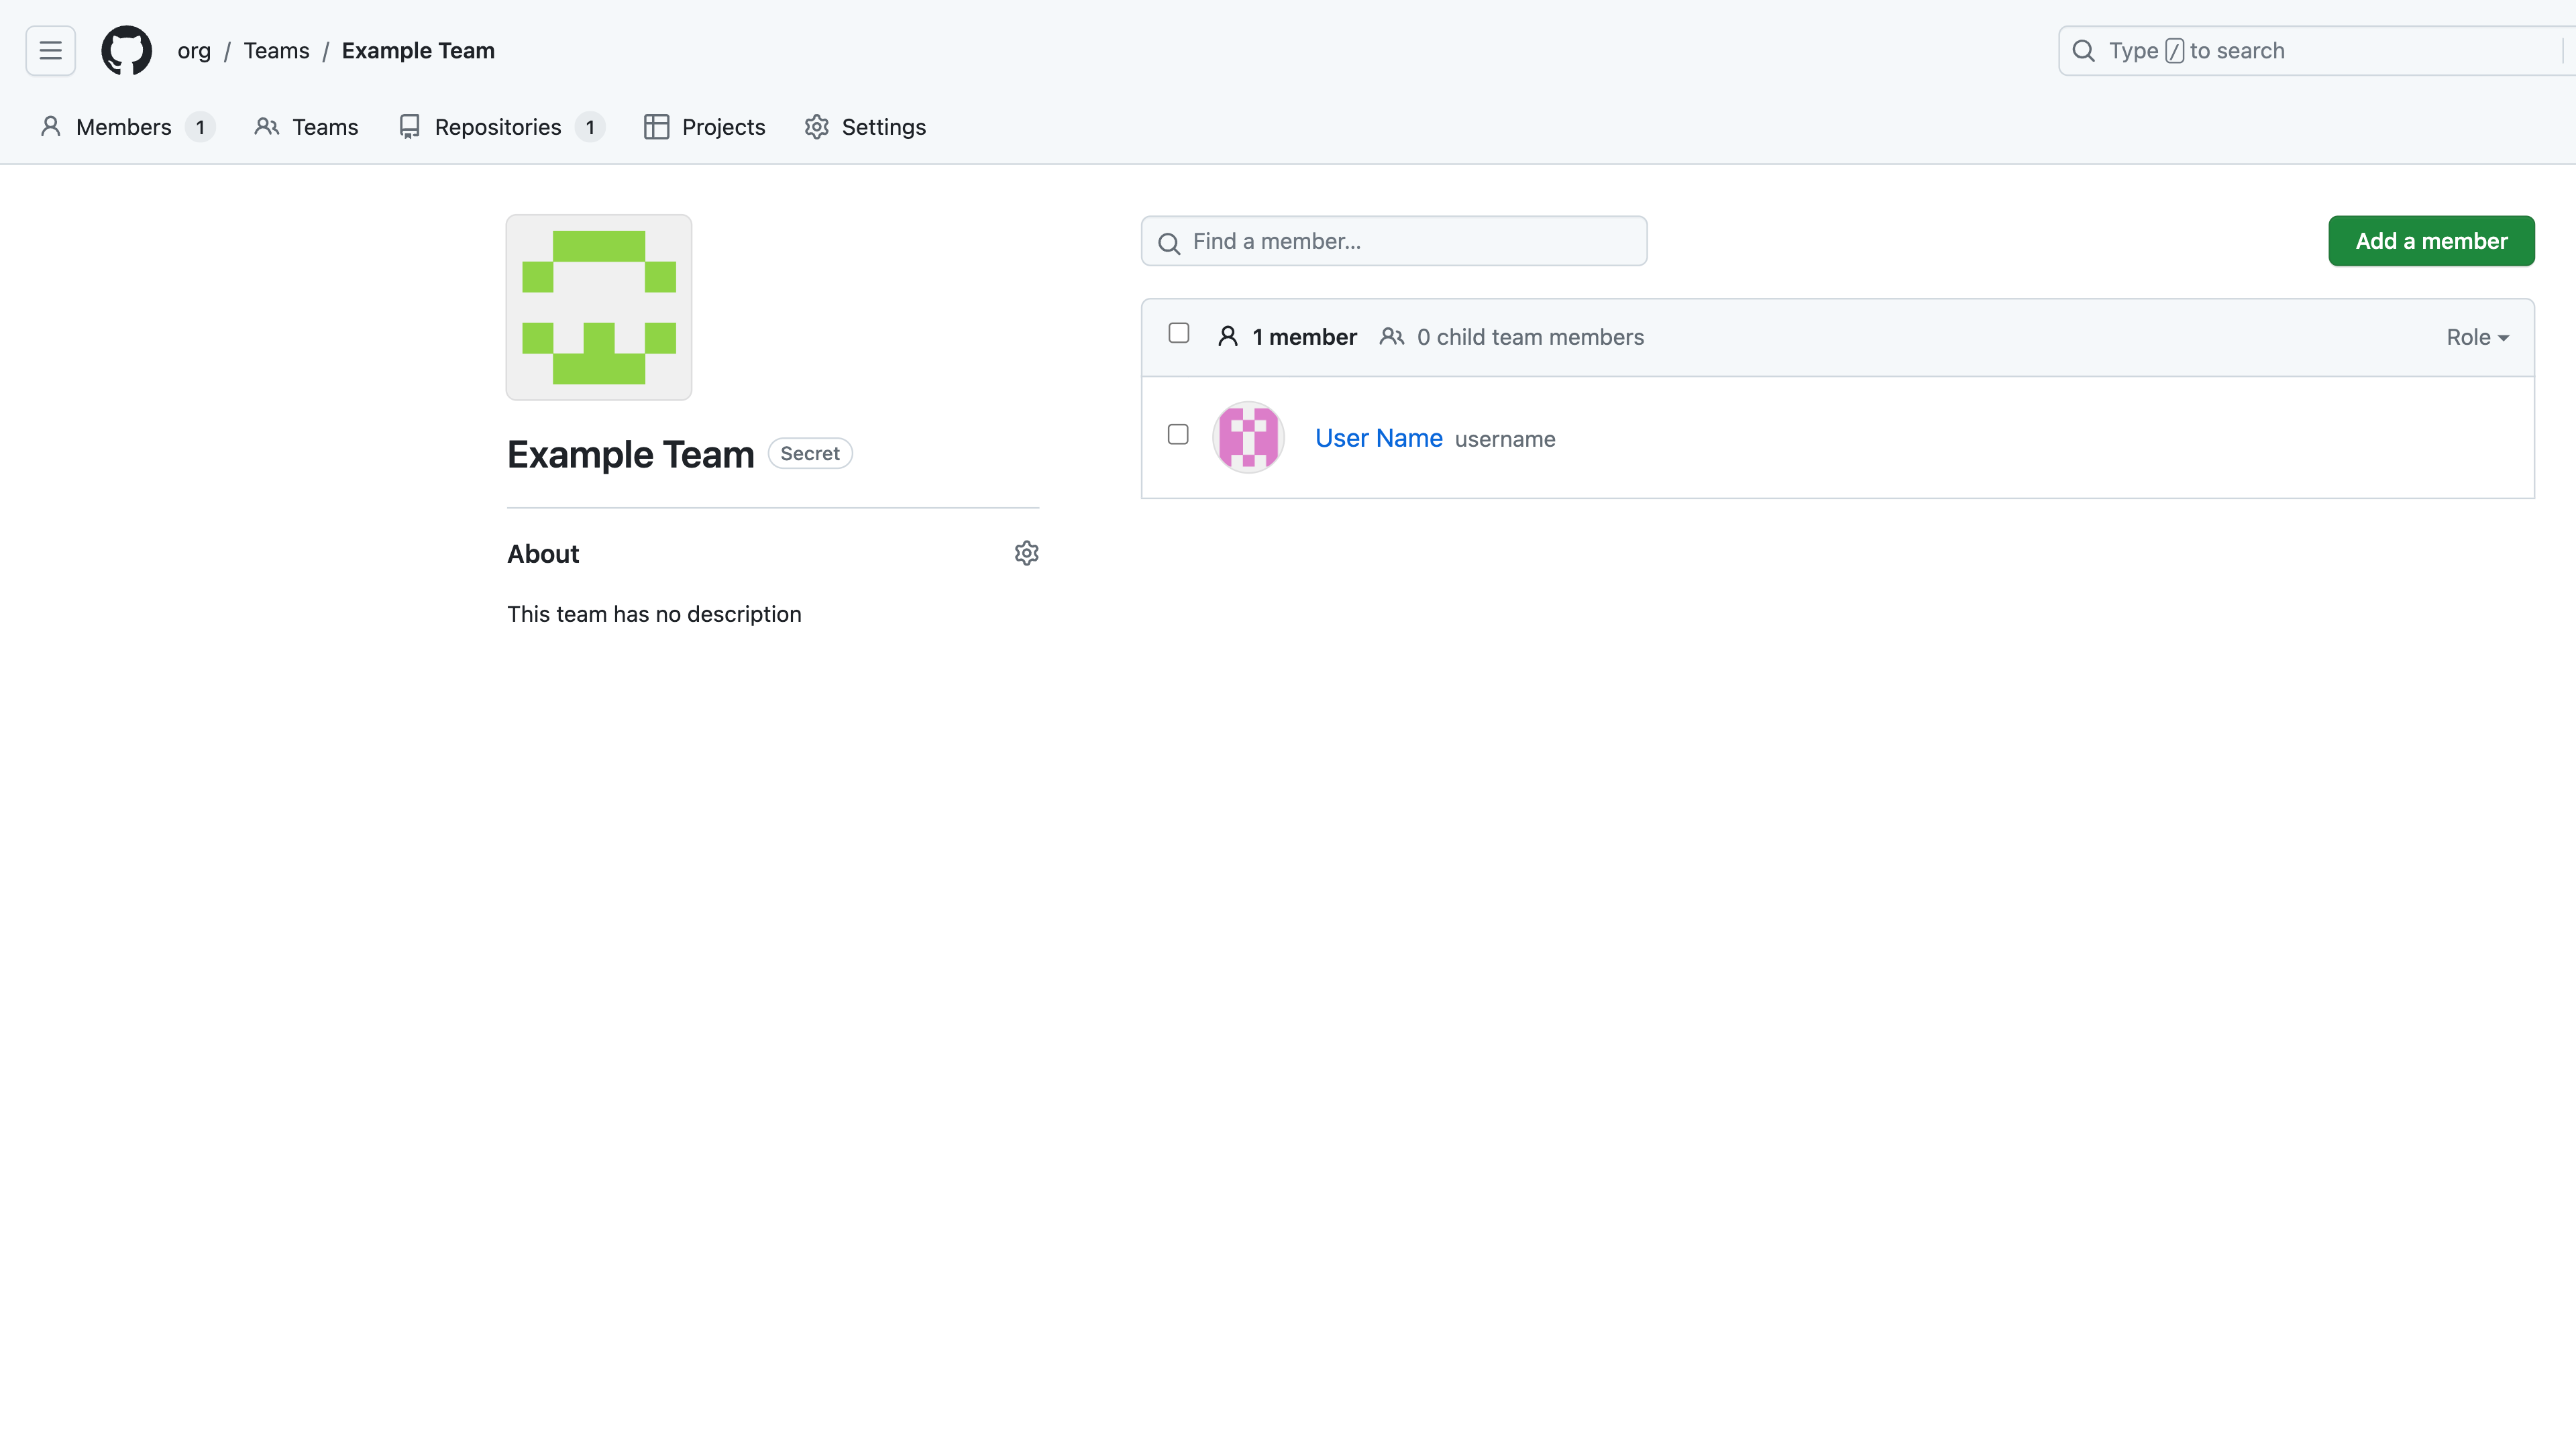Click the magnifier icon in the member search

[1169, 242]
